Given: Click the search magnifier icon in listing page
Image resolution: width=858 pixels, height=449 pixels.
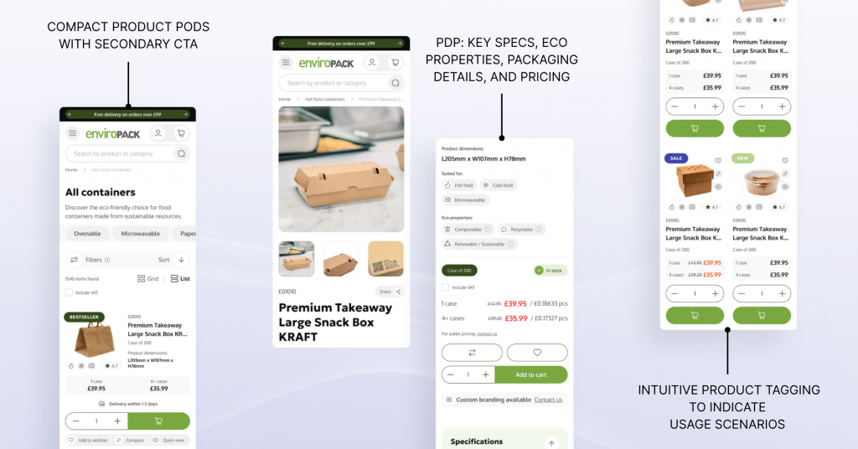Looking at the screenshot, I should (181, 153).
